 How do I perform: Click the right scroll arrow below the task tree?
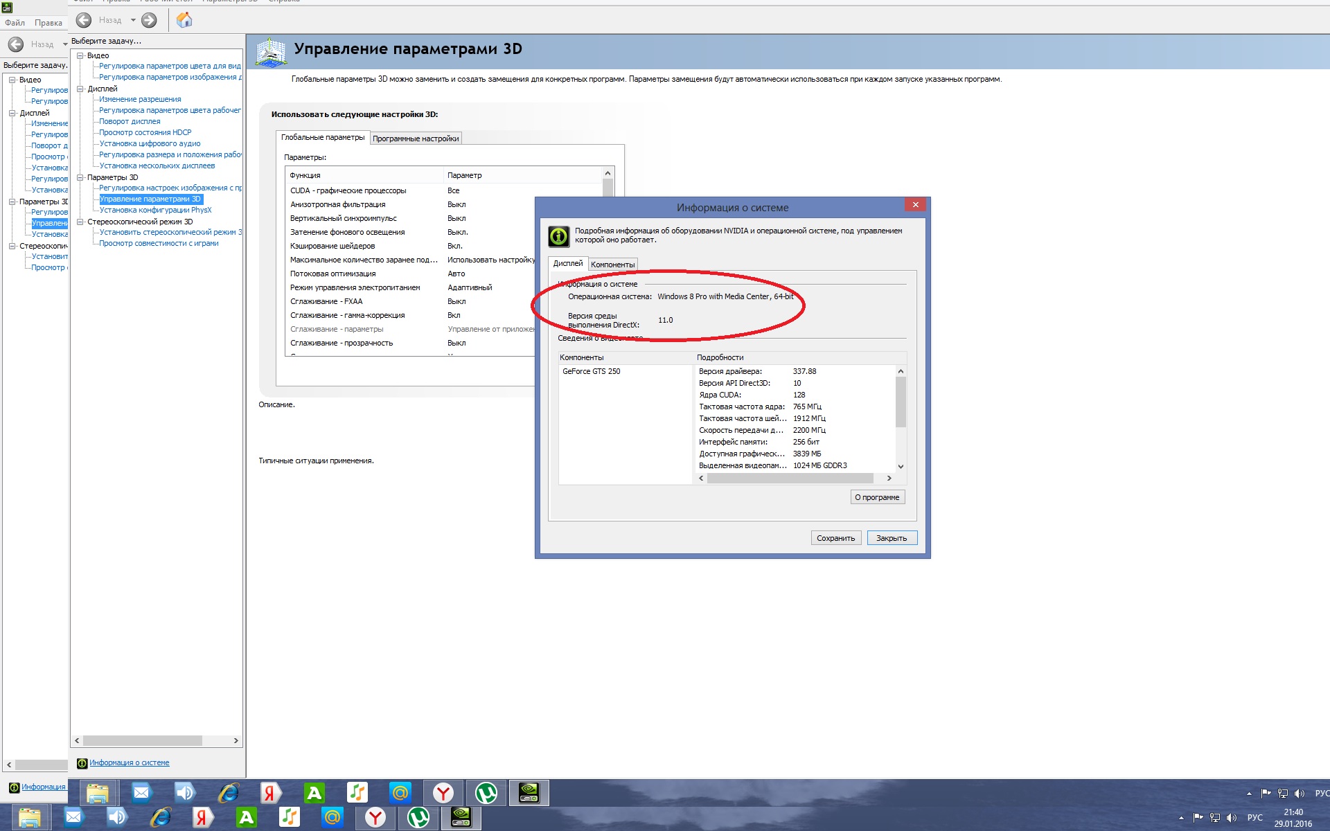[x=236, y=741]
